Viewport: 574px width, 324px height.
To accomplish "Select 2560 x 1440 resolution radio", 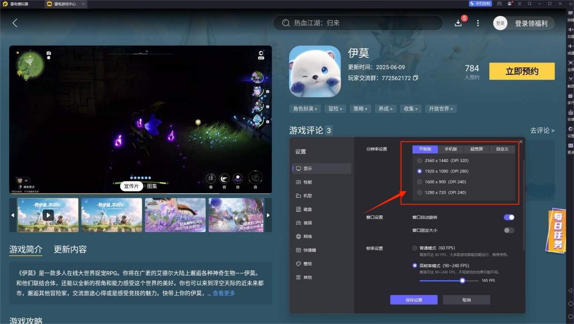I will [420, 161].
